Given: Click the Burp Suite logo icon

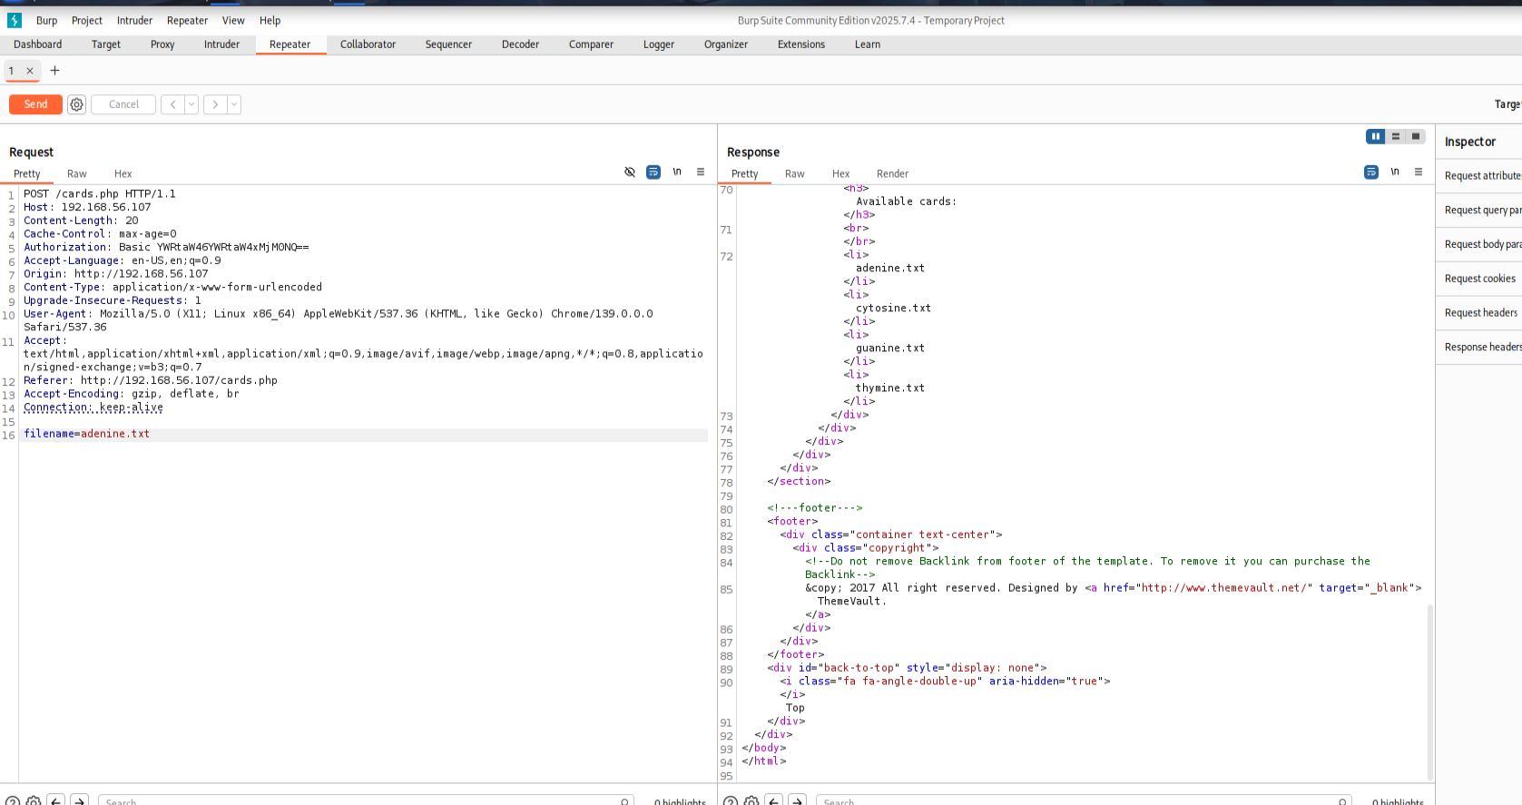Looking at the screenshot, I should click(x=15, y=20).
